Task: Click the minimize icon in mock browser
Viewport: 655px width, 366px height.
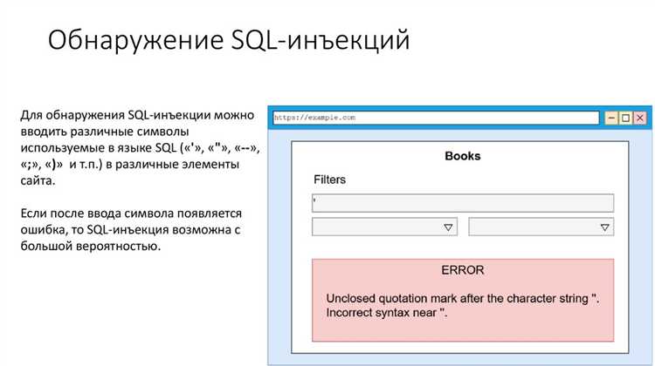Action: pyautogui.click(x=611, y=118)
